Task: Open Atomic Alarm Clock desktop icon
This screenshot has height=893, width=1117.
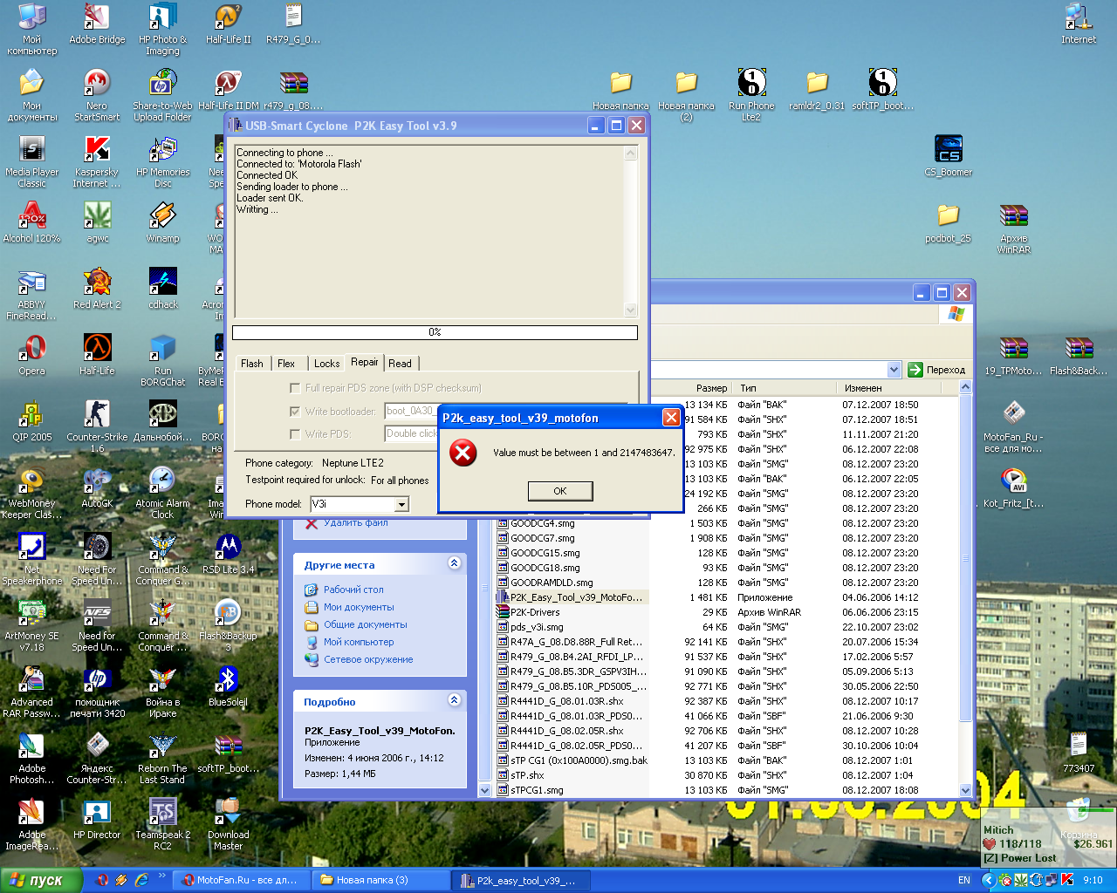Action: [162, 493]
